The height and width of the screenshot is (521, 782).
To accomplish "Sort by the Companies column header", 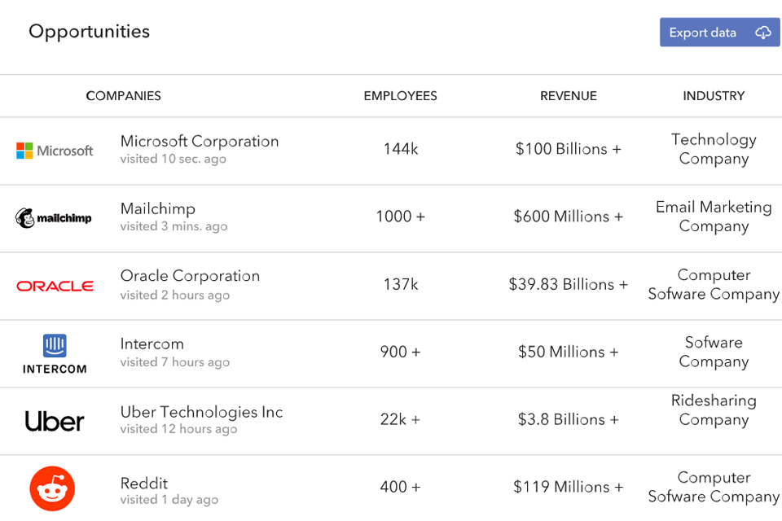I will click(124, 96).
